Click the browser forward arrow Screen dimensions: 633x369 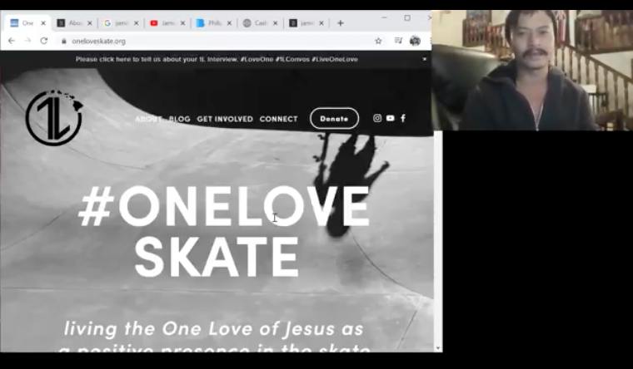pyautogui.click(x=27, y=41)
